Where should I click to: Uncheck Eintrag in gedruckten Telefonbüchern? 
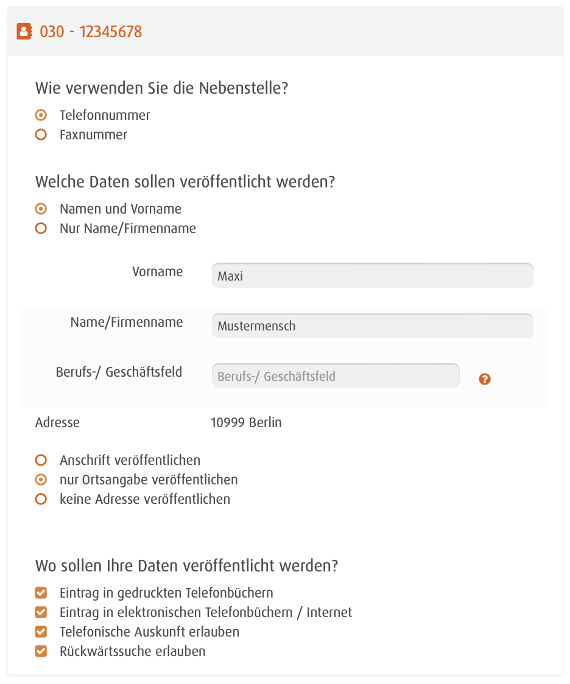[41, 593]
